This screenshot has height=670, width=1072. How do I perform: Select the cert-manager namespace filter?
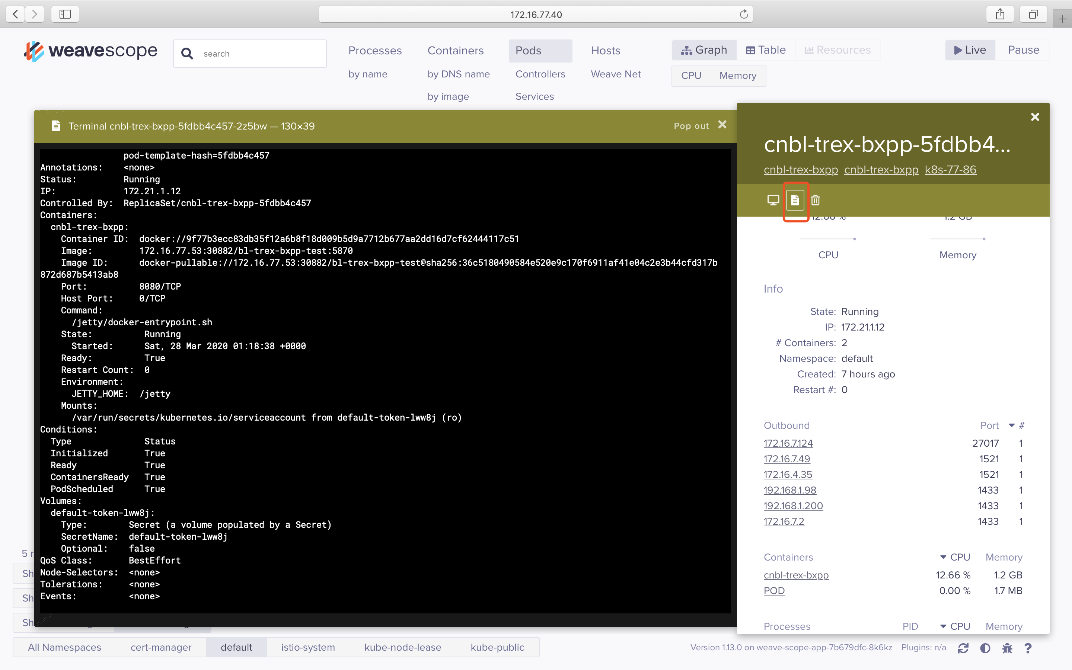click(161, 647)
